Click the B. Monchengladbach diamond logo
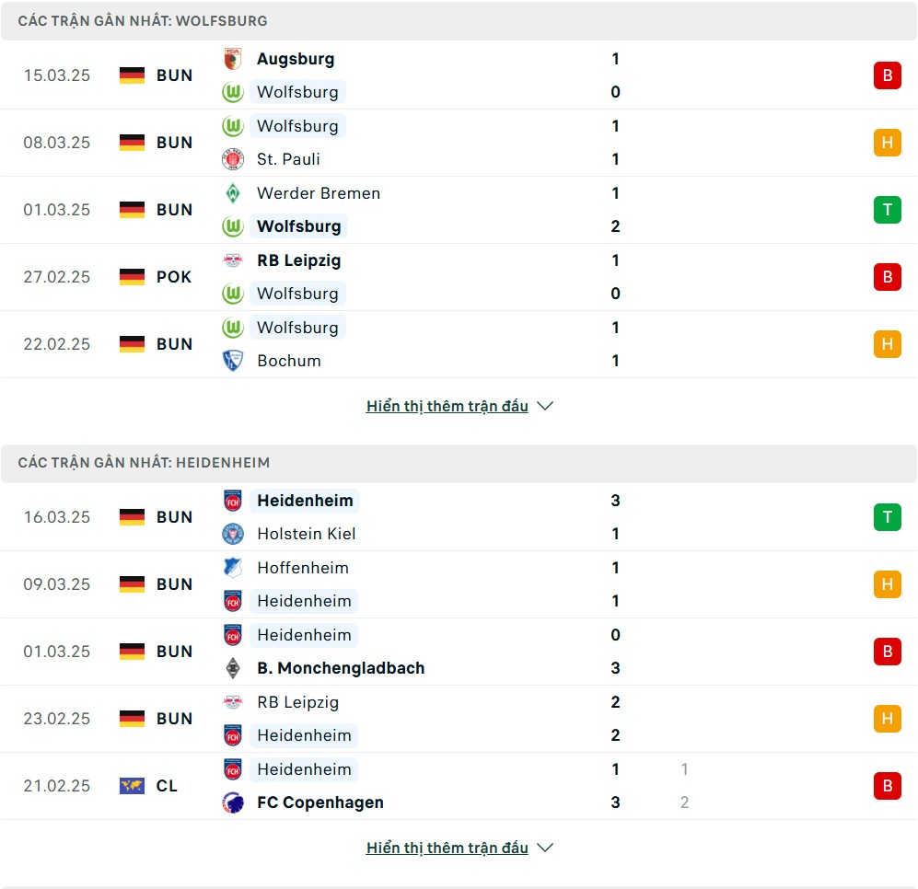This screenshot has width=918, height=889. [232, 668]
